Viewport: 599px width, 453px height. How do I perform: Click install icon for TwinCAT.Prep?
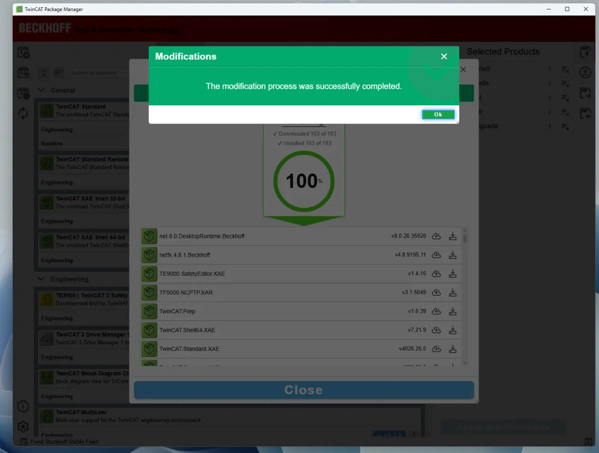[x=453, y=311]
